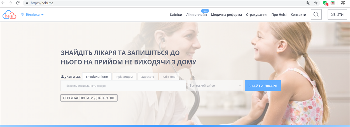Click ЗНАЙТИ ЛІКАРЯ button
The width and height of the screenshot is (350, 127).
(263, 86)
